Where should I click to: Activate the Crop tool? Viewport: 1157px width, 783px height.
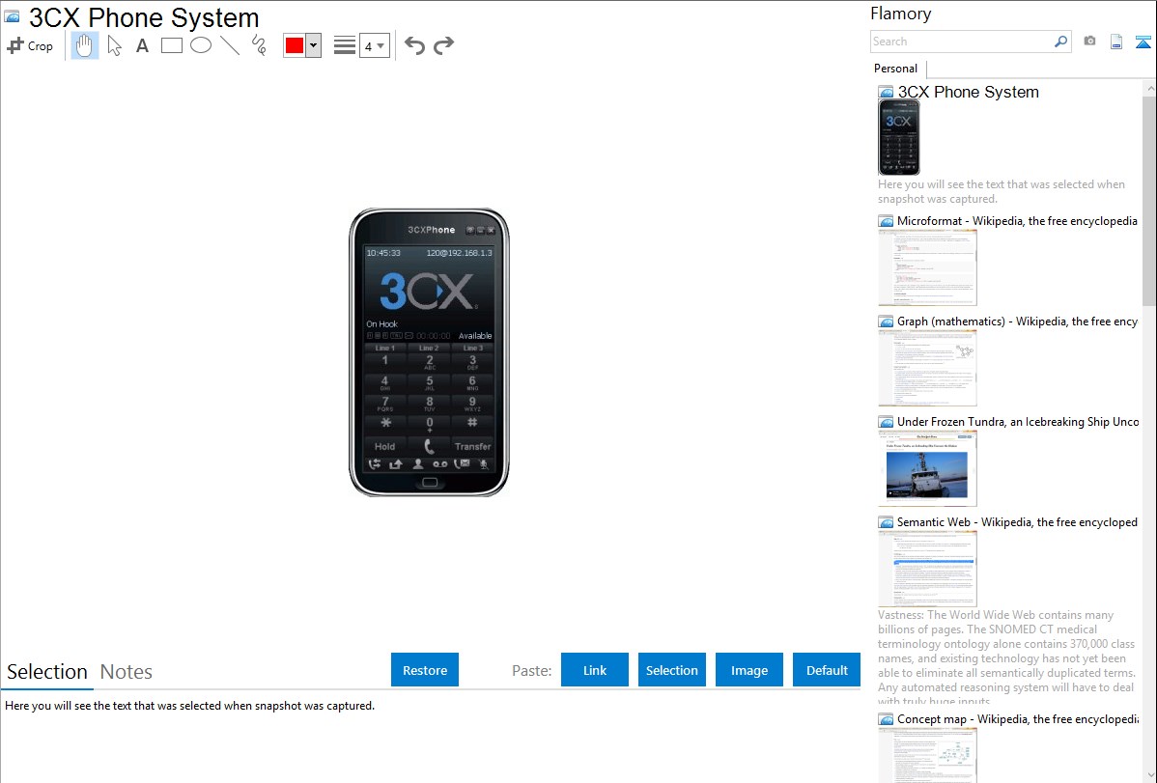(x=30, y=45)
